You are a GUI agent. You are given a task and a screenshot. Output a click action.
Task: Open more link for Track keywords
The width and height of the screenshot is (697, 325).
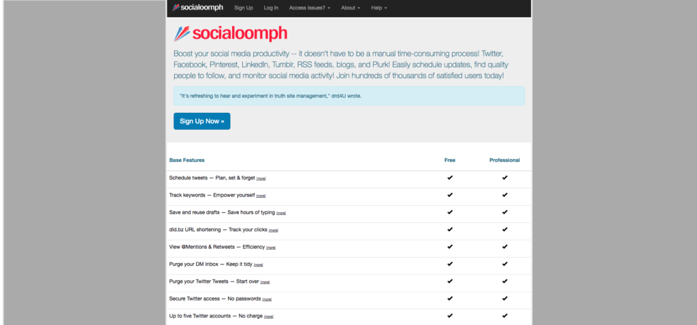[261, 196]
